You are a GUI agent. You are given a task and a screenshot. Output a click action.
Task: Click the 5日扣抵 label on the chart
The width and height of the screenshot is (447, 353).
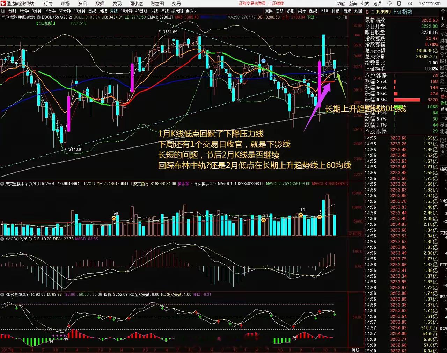46,23
